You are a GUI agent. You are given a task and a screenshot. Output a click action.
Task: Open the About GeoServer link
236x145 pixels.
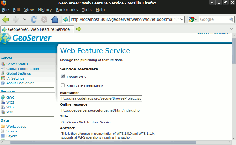click(x=20, y=83)
